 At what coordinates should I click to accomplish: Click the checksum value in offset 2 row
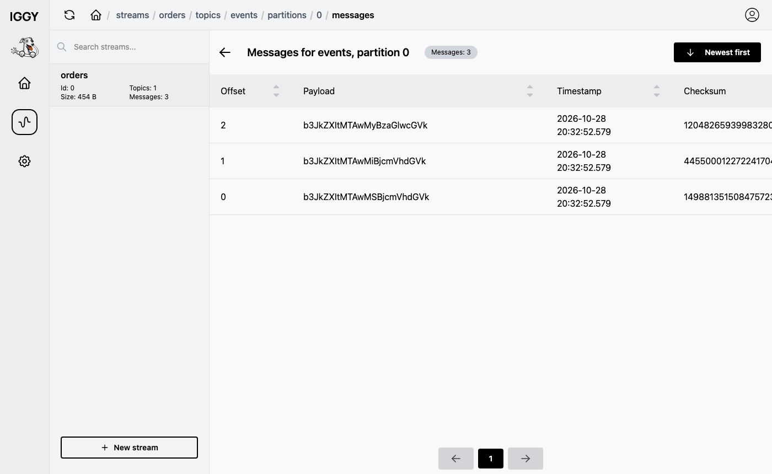(728, 125)
